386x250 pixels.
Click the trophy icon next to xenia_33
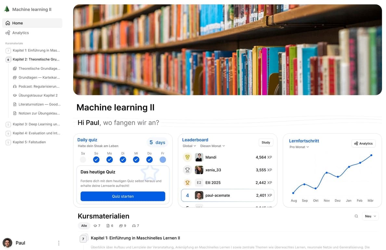click(187, 170)
